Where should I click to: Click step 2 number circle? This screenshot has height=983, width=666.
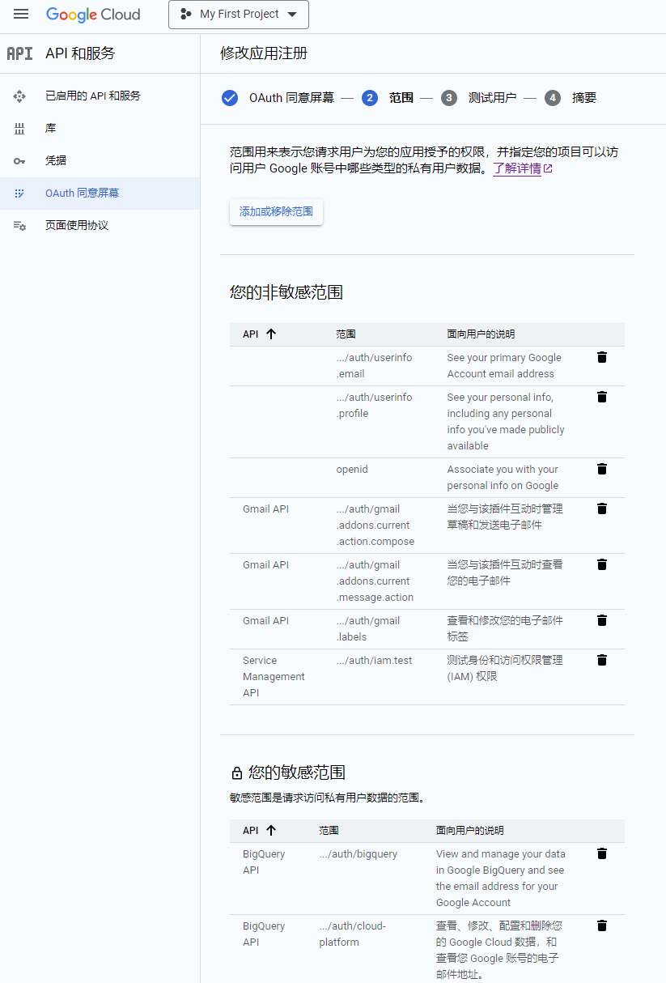pos(370,98)
